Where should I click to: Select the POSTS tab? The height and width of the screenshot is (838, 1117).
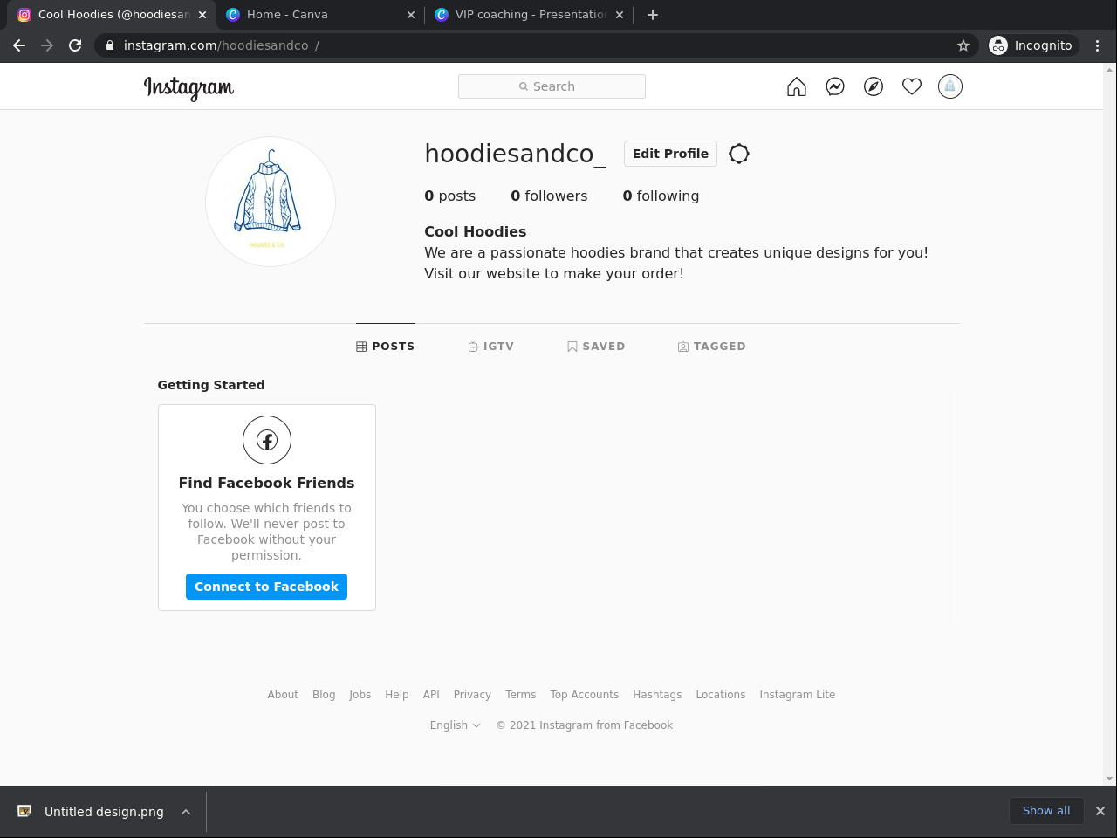click(x=386, y=347)
